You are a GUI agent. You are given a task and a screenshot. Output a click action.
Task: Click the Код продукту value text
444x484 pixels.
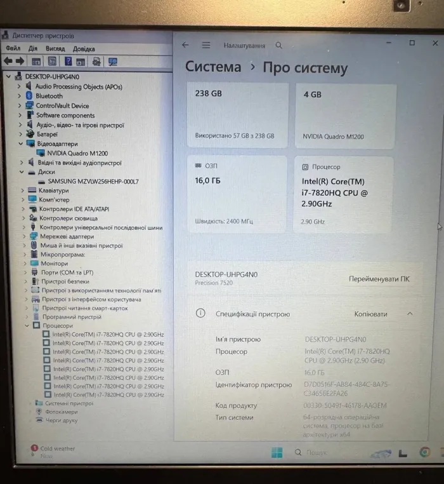point(345,405)
